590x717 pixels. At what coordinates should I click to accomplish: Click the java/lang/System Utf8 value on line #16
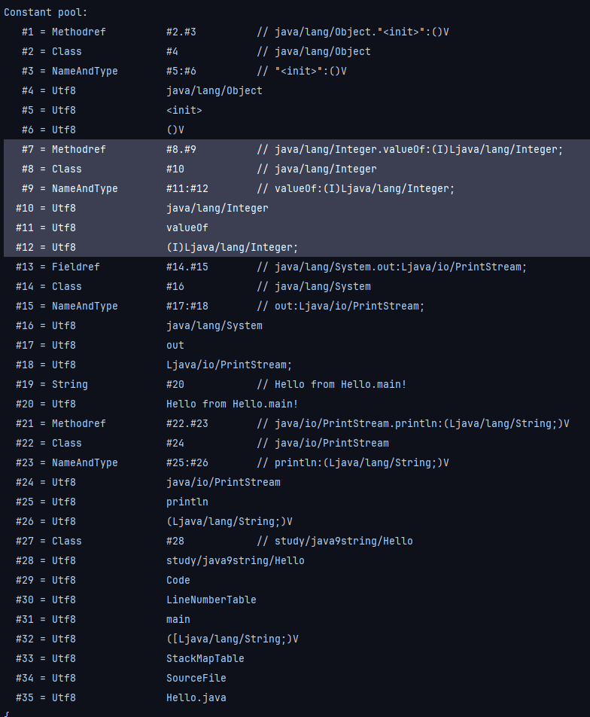pyautogui.click(x=214, y=325)
